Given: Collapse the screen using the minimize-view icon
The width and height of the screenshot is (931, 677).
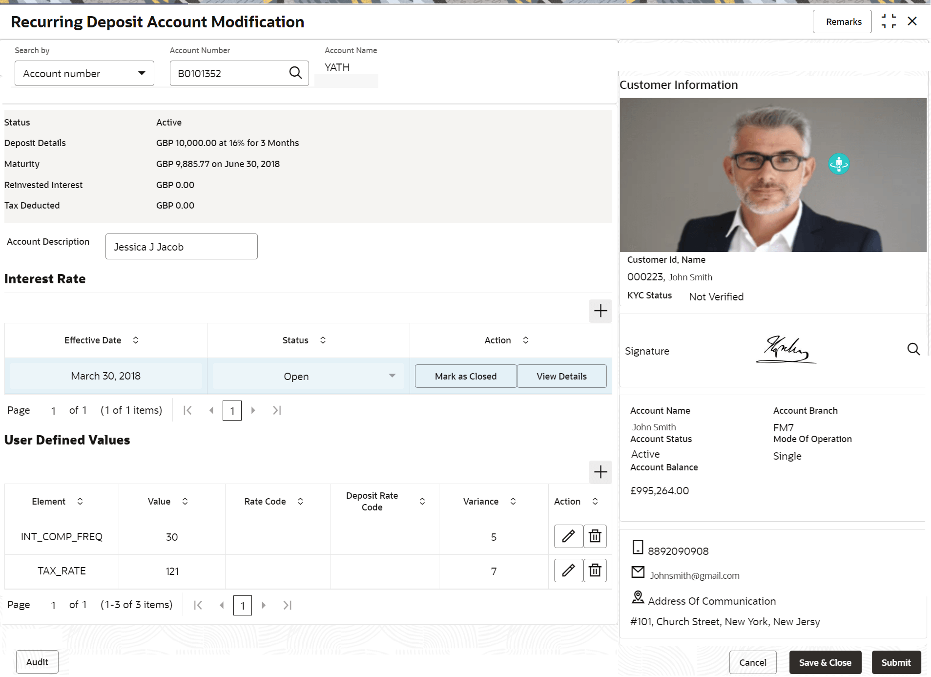Looking at the screenshot, I should [889, 21].
